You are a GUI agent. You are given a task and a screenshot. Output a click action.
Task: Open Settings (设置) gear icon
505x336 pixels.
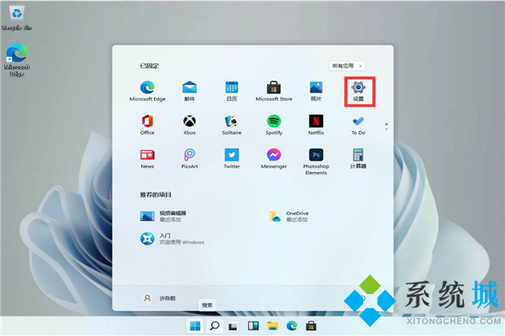[x=359, y=91]
